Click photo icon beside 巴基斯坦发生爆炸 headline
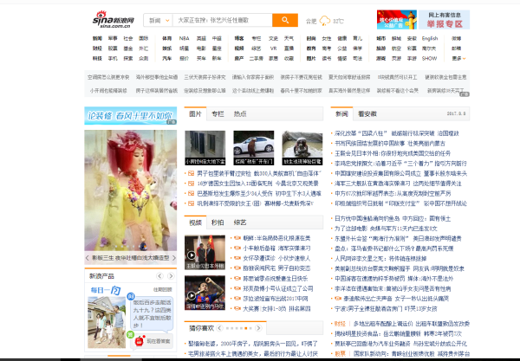Screen dimensions: 520x361 pos(191,193)
